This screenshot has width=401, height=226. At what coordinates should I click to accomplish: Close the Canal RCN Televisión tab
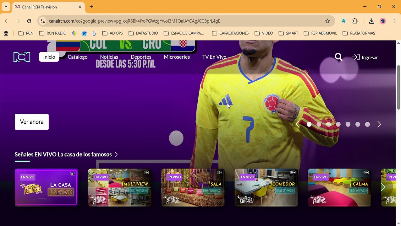point(80,7)
